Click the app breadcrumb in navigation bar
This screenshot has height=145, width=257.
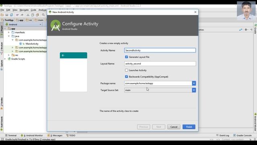click(20, 20)
